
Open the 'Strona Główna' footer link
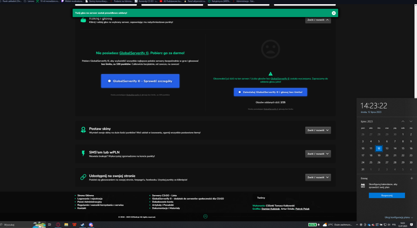point(85,195)
